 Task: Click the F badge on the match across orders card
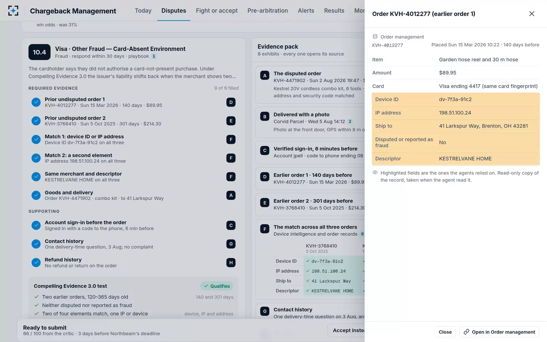[x=265, y=229]
